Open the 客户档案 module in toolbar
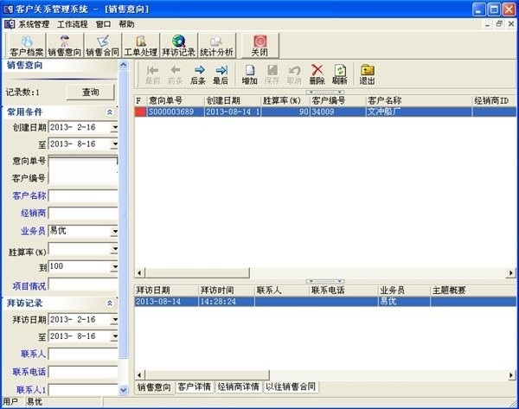Screen dimensions: 519x409 (x=27, y=45)
